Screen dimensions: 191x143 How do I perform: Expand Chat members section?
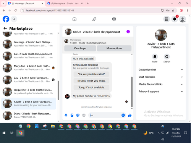161,77
